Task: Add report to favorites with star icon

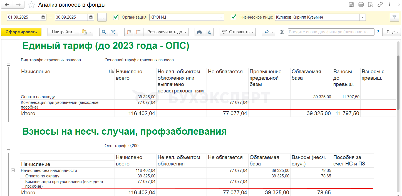Action: [32, 5]
